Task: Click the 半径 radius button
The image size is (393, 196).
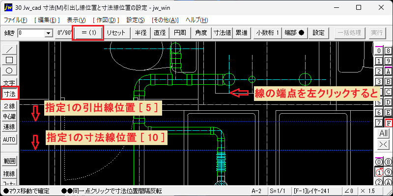Action: [x=140, y=33]
